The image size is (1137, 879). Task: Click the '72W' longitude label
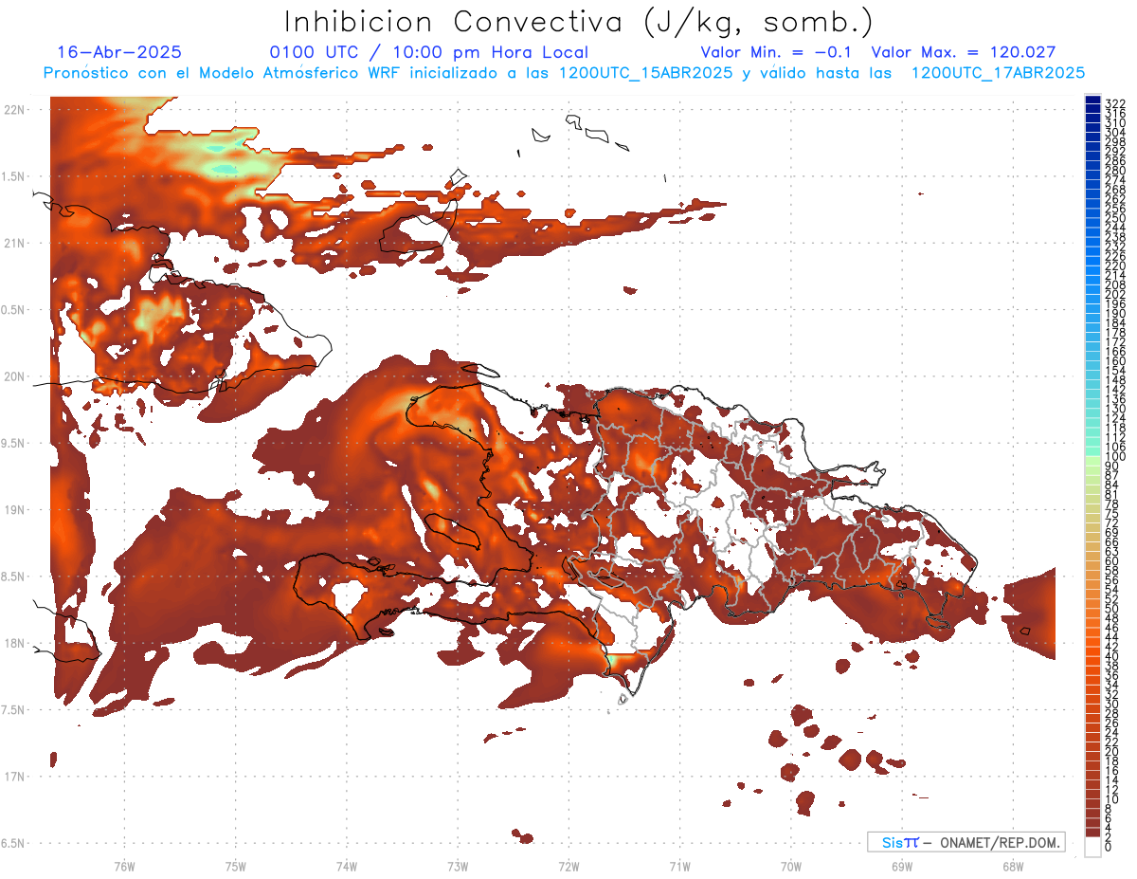[568, 866]
